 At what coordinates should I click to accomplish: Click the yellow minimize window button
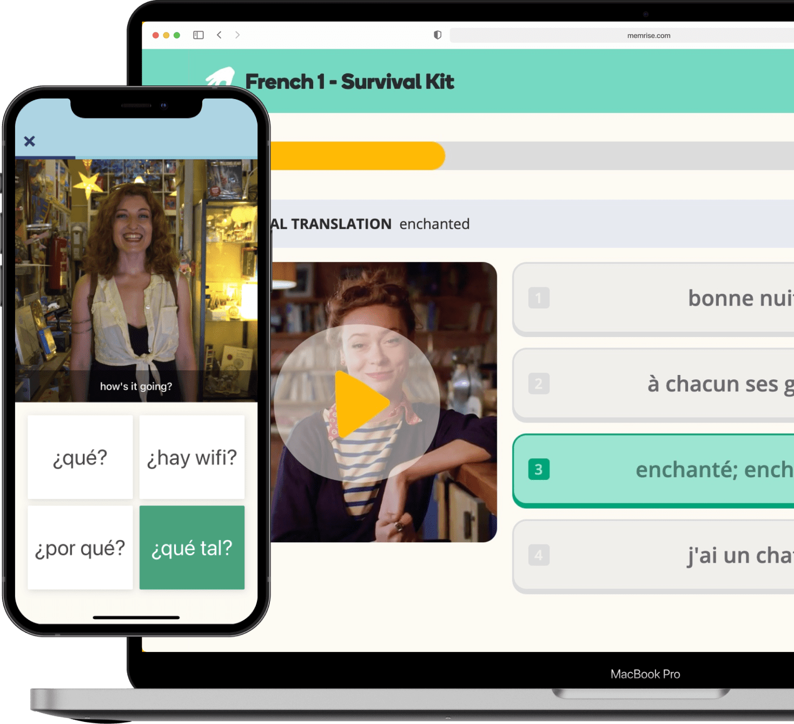coord(166,35)
